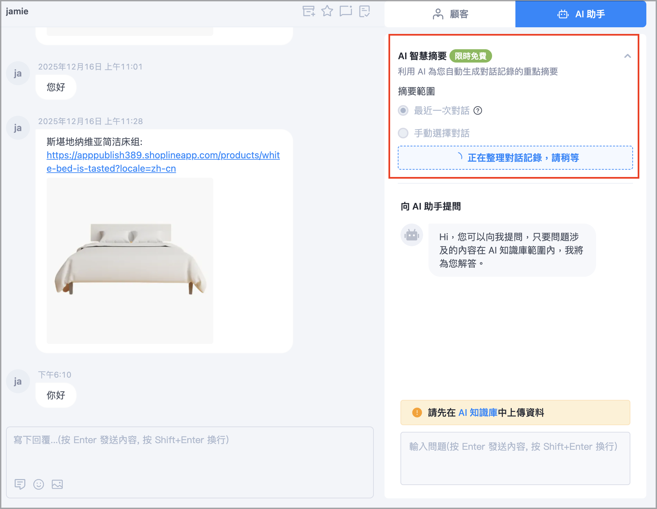Open the emoji picker
The image size is (657, 509).
tap(39, 484)
